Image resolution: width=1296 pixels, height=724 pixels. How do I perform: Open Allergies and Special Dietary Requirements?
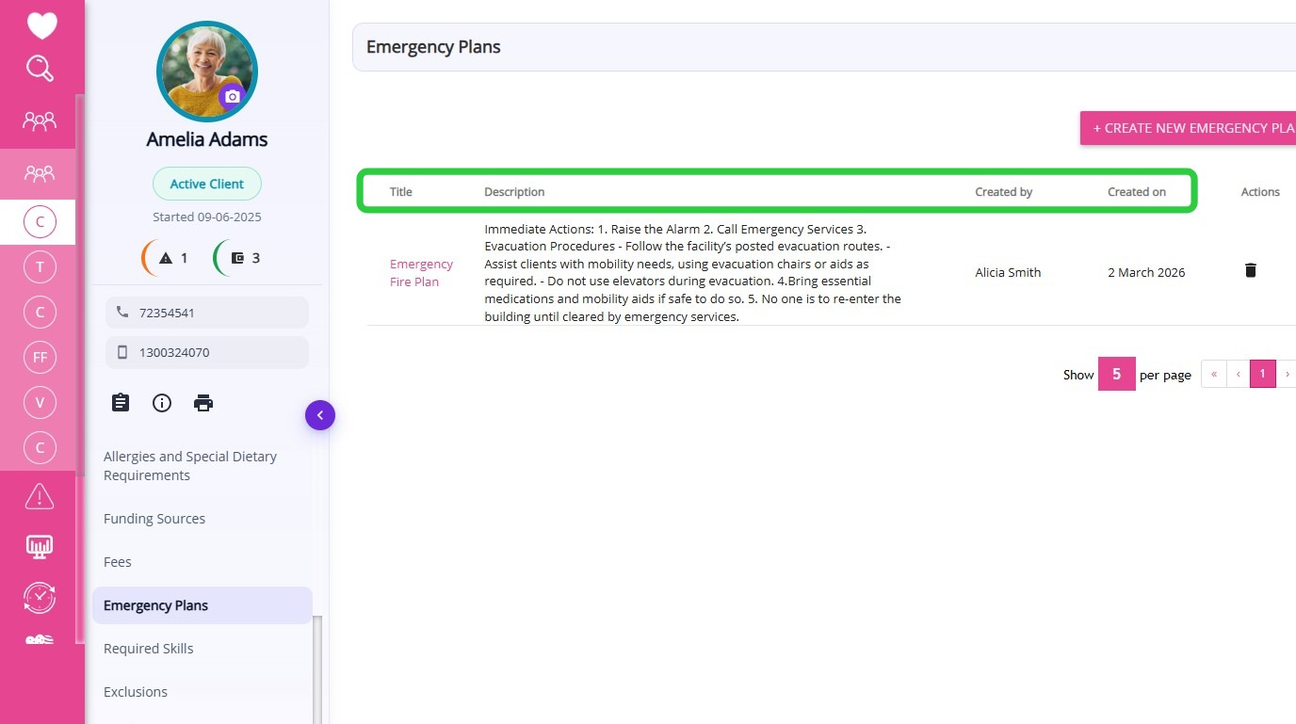[x=190, y=466]
